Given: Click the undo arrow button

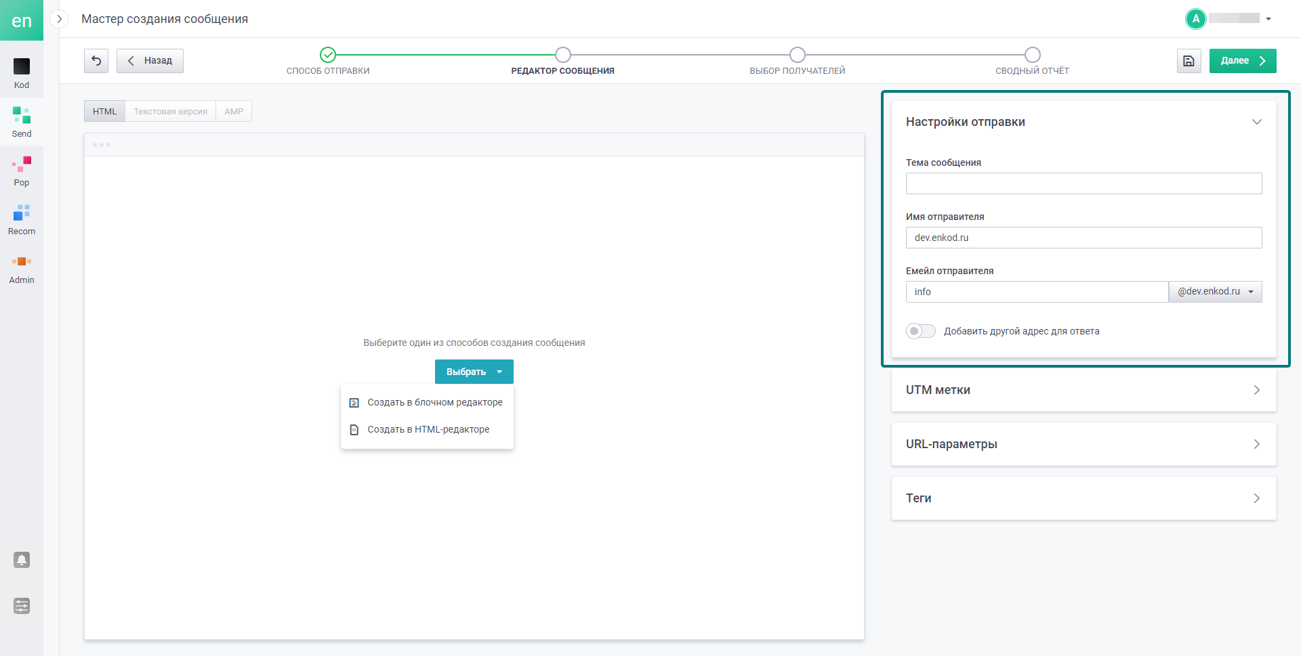Looking at the screenshot, I should (x=96, y=61).
